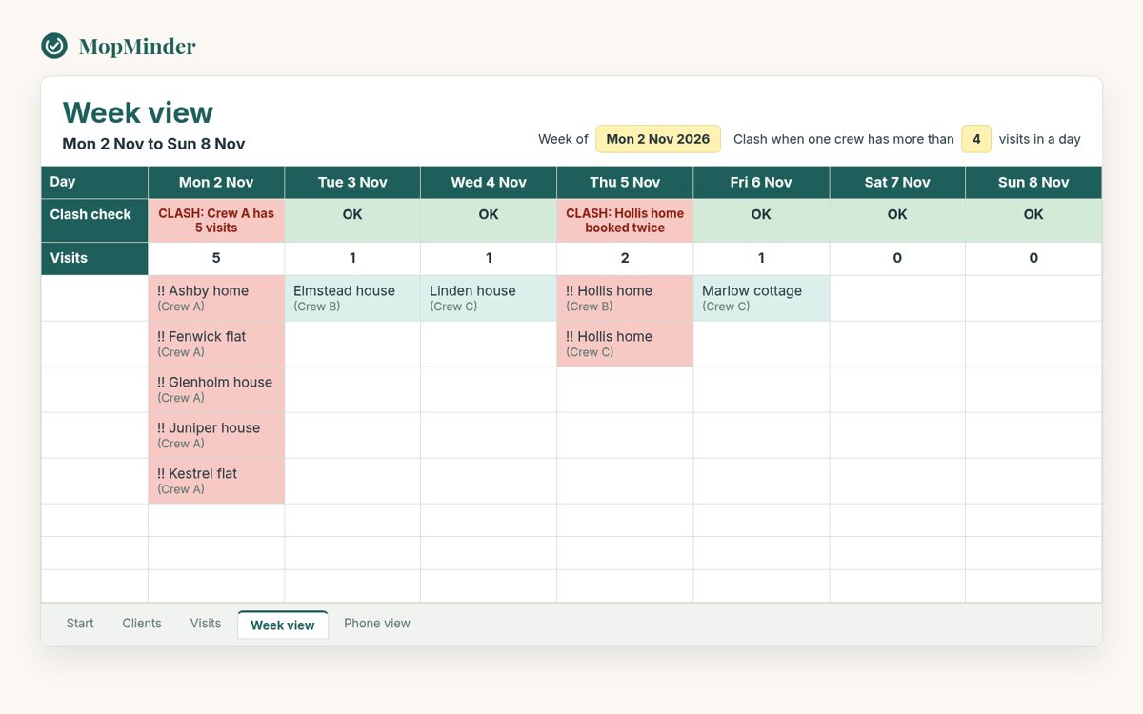Click the Week view heading

(138, 112)
